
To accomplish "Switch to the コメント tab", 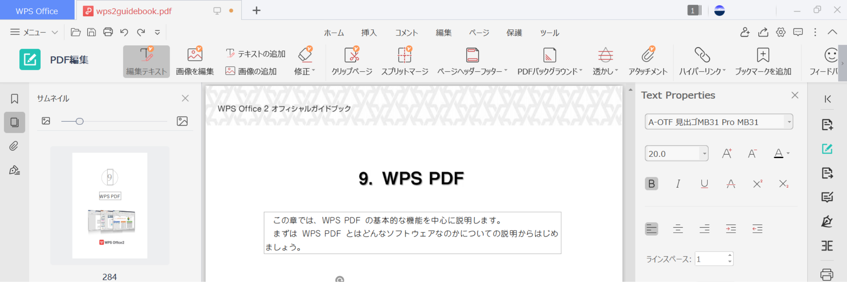I will [x=407, y=33].
